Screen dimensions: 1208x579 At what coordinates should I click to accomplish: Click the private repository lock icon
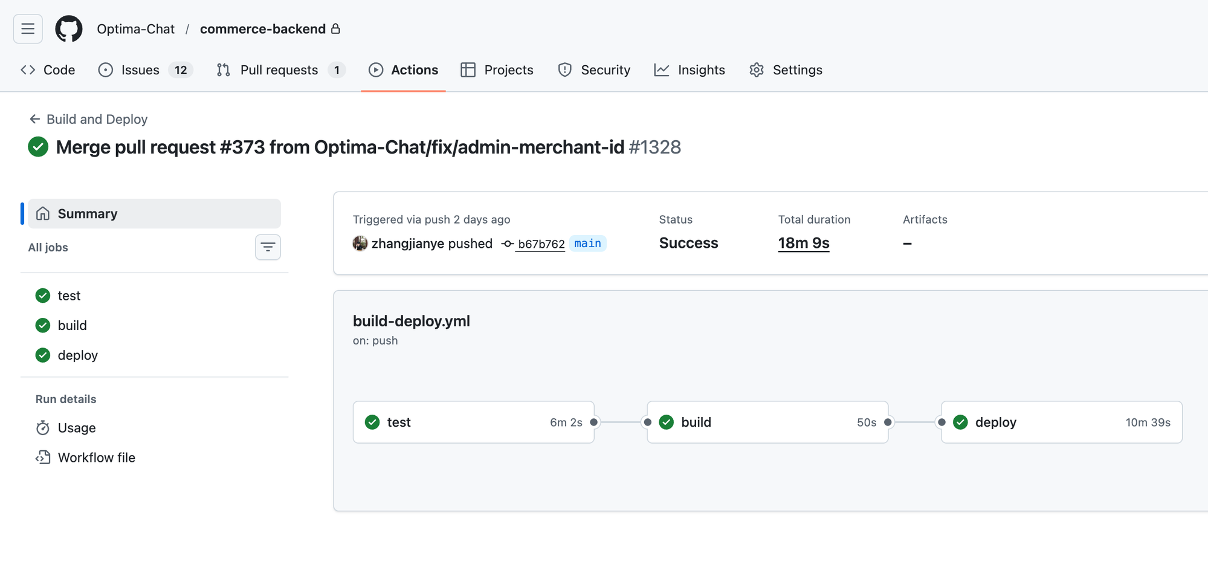point(336,28)
